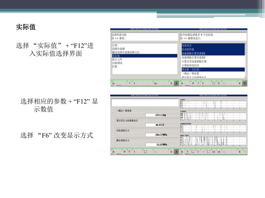The image size is (265, 198).
Task: Select 匹配 in function list
Action: click(115, 66)
